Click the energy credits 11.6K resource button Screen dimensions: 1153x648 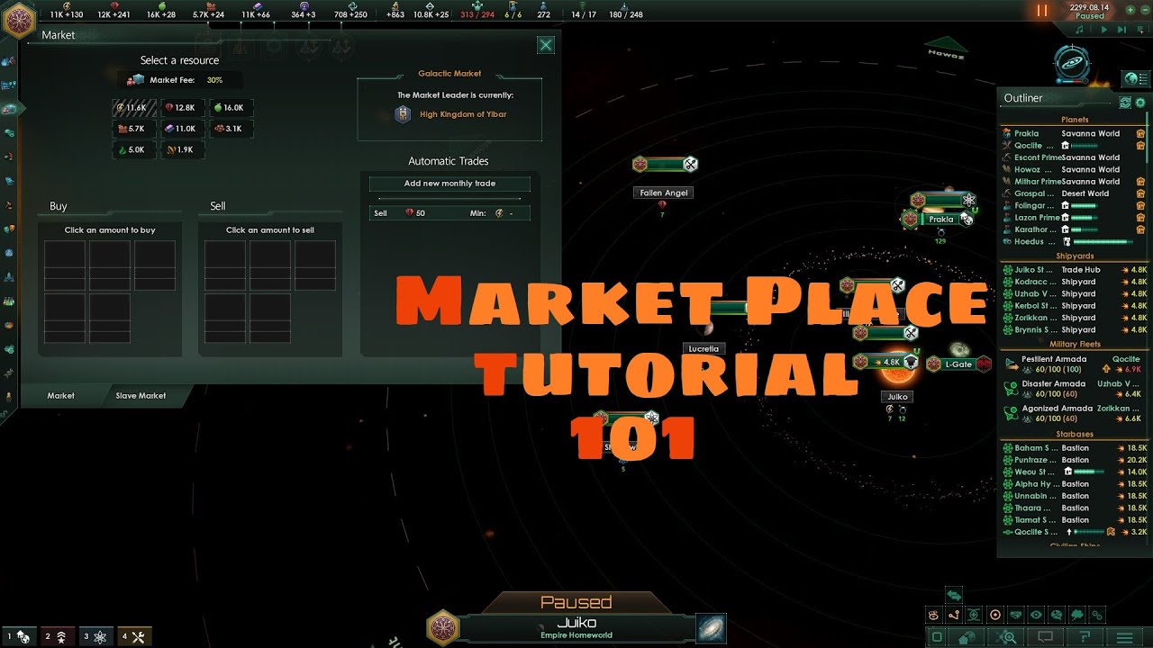[x=132, y=107]
